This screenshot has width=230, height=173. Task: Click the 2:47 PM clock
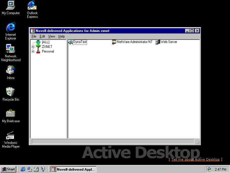pyautogui.click(x=221, y=170)
